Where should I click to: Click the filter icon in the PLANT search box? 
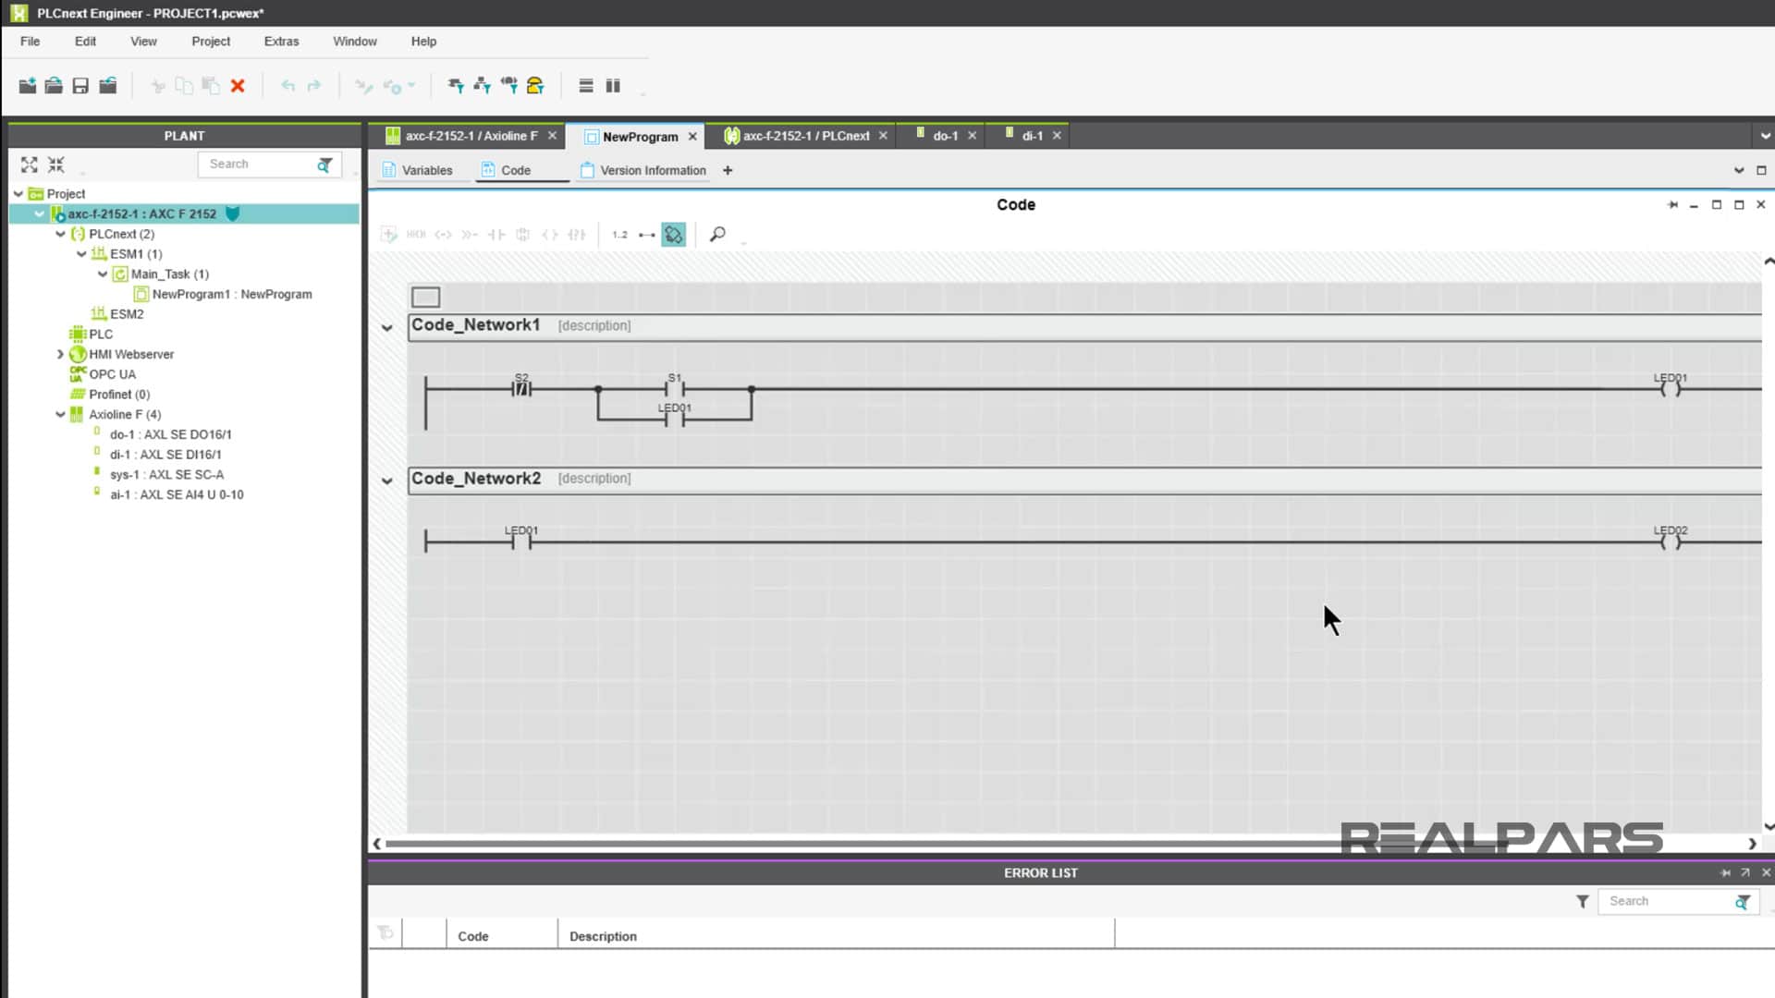click(x=324, y=164)
